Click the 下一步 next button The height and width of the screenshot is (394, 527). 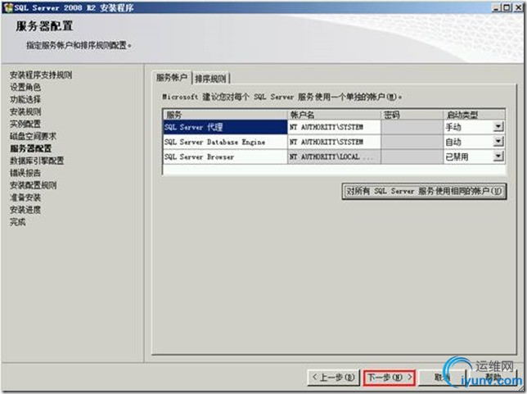tap(390, 378)
